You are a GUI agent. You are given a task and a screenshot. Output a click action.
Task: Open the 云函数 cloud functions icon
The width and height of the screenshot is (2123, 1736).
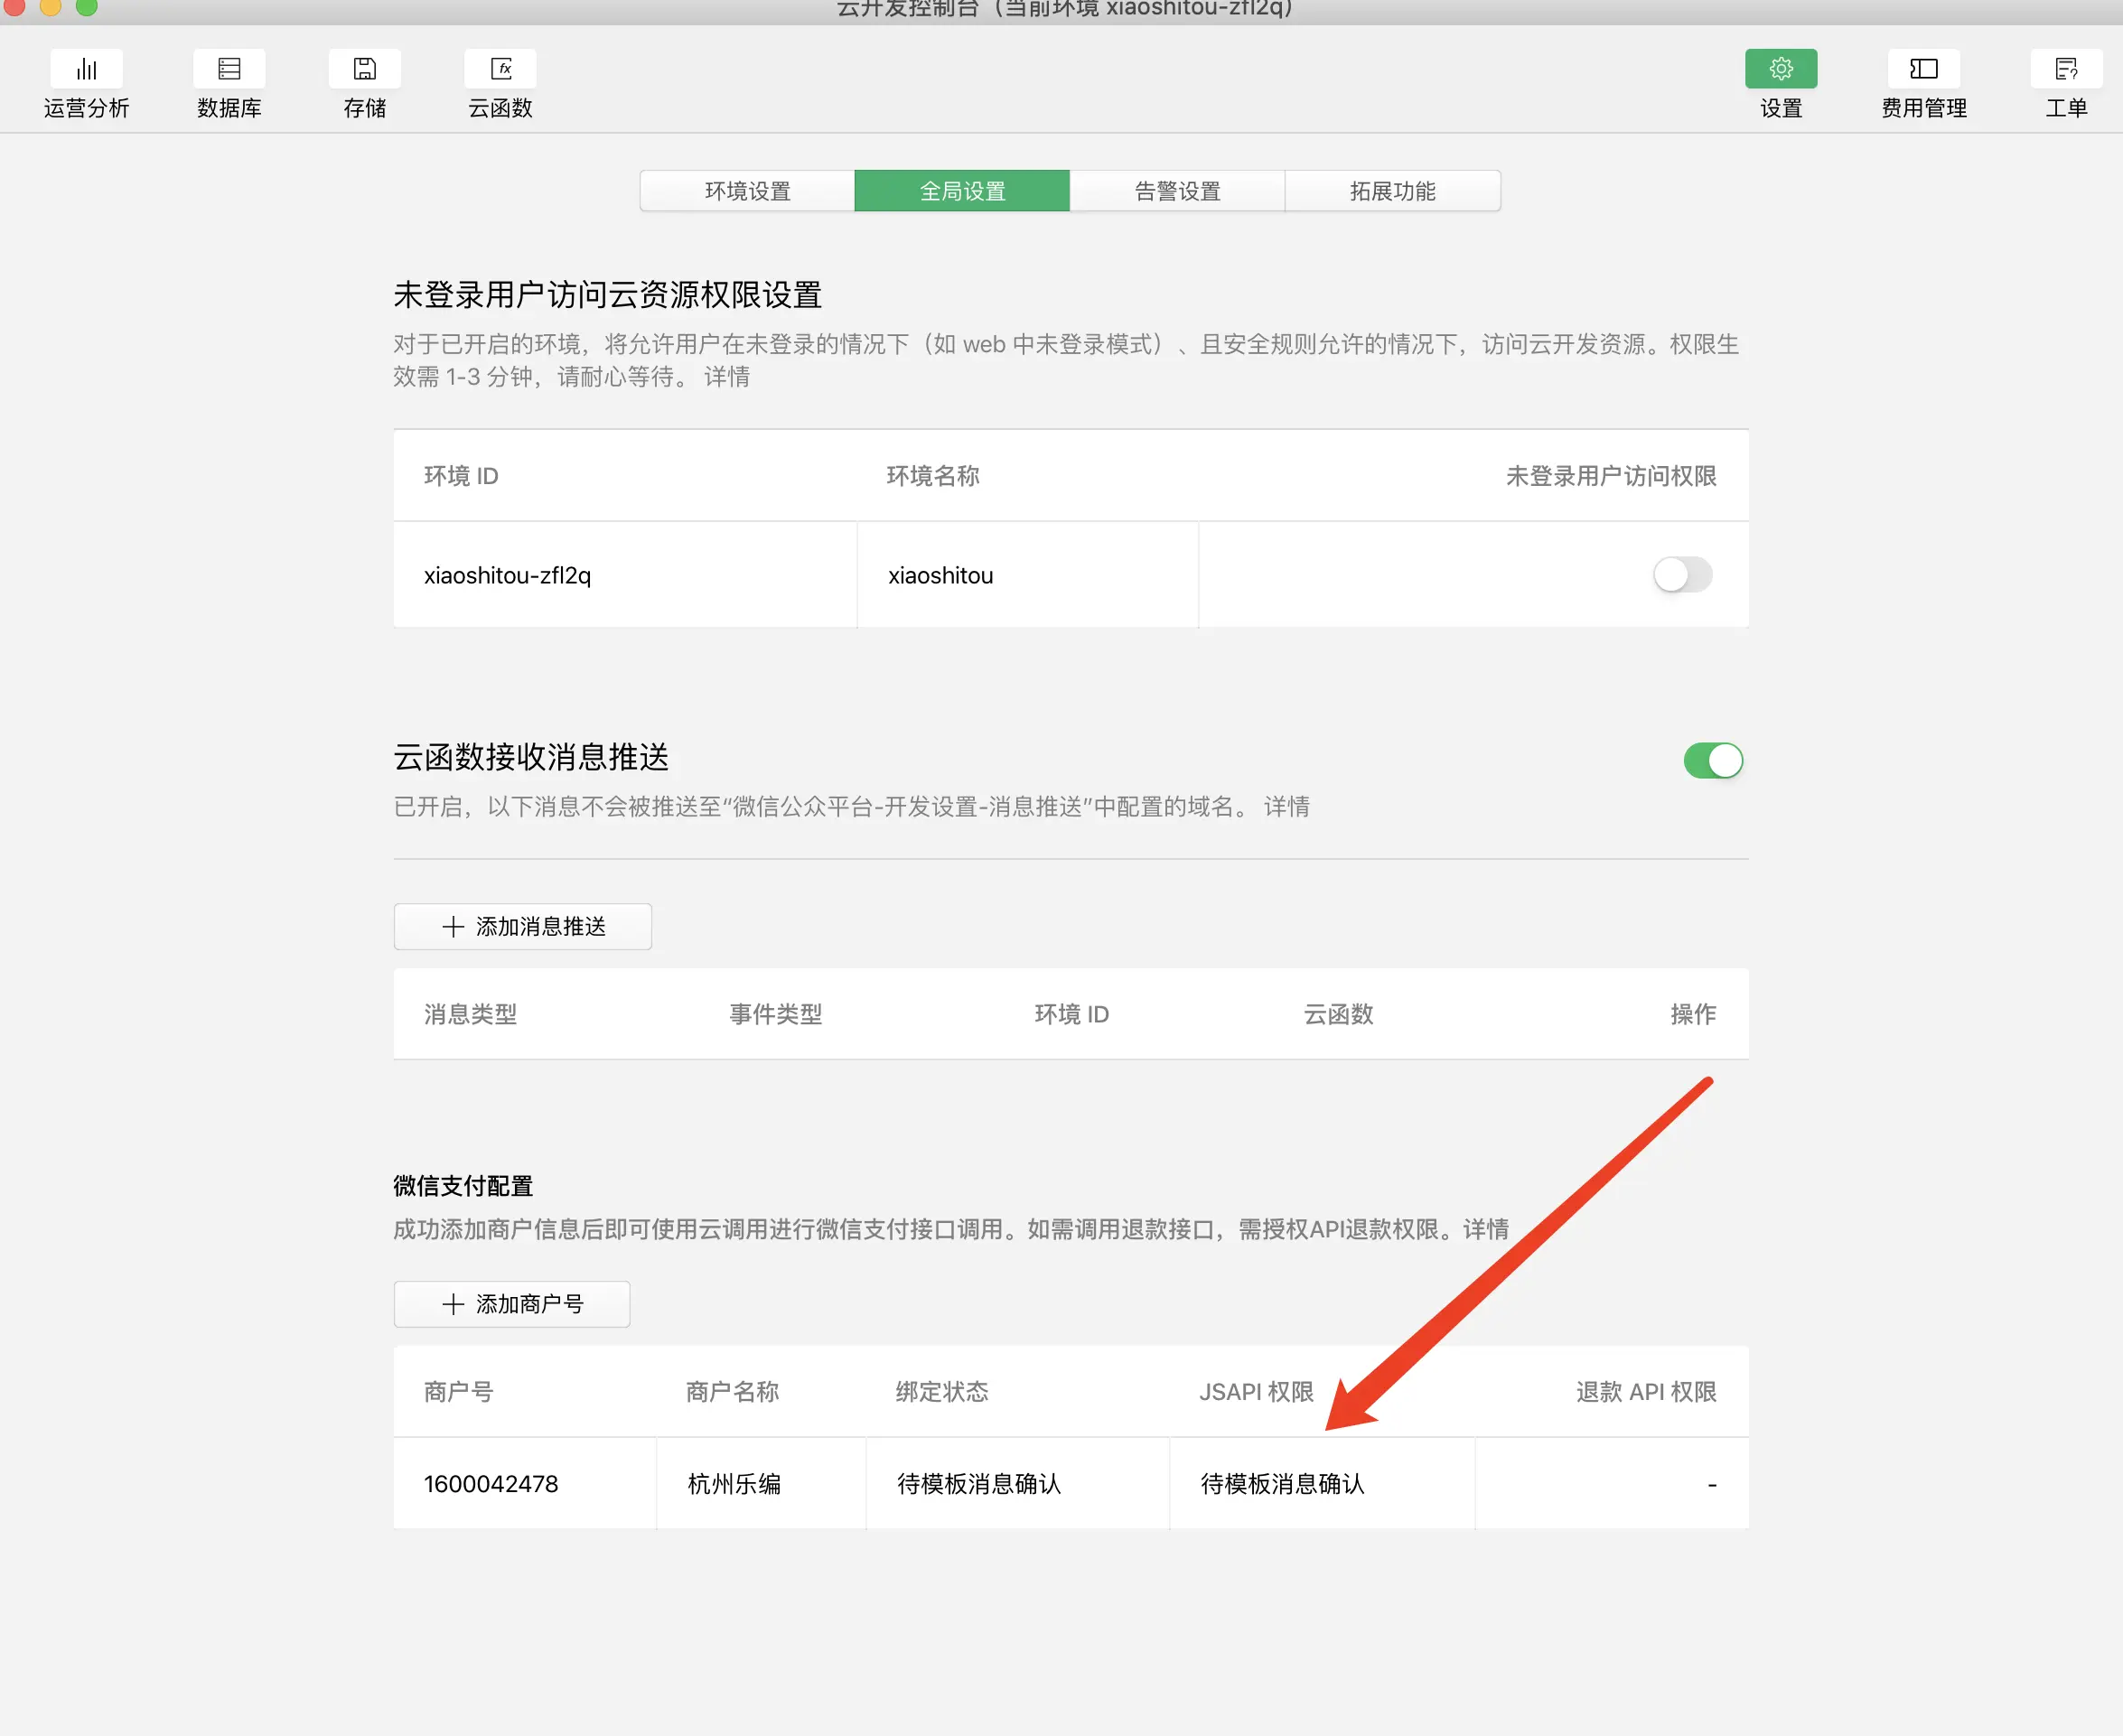pyautogui.click(x=500, y=69)
